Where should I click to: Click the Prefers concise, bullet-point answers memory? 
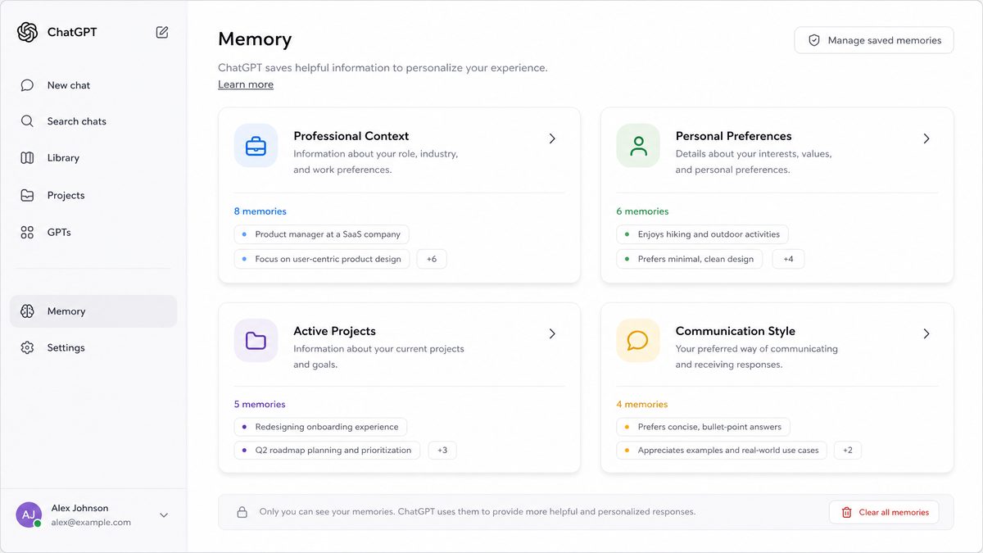click(704, 427)
